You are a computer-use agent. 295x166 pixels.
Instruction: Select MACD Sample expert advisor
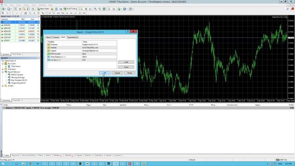click(17, 75)
